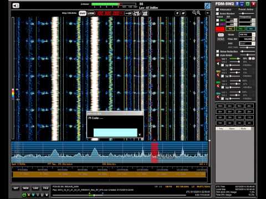Click the solid red receiver button
Image resolution: width=266 pixels, height=199 pixels.
coord(220,29)
